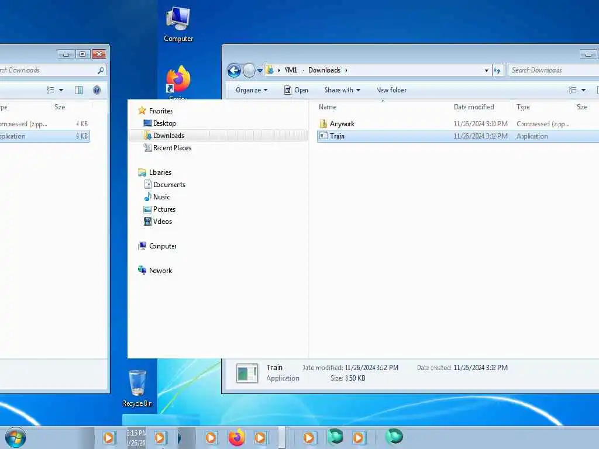The height and width of the screenshot is (449, 599).
Task: Open Firefox from the taskbar
Action: (x=236, y=437)
